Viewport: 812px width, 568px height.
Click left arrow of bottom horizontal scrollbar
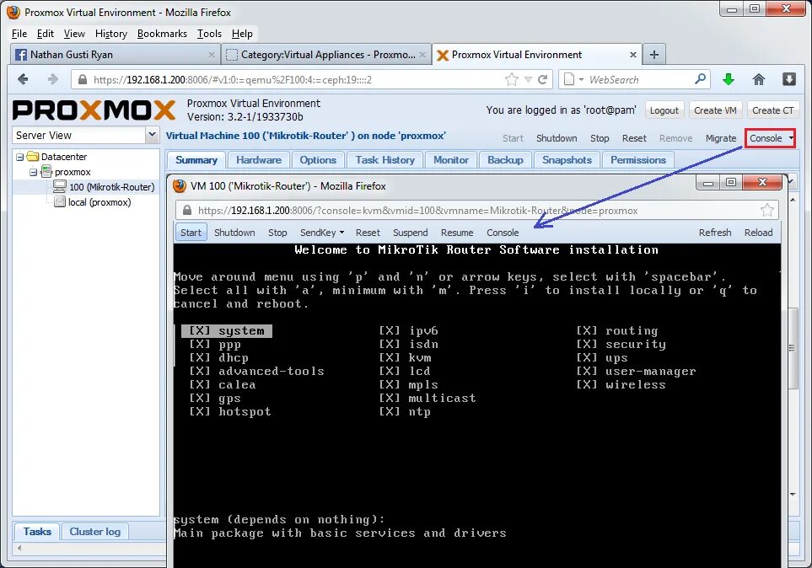[x=19, y=548]
